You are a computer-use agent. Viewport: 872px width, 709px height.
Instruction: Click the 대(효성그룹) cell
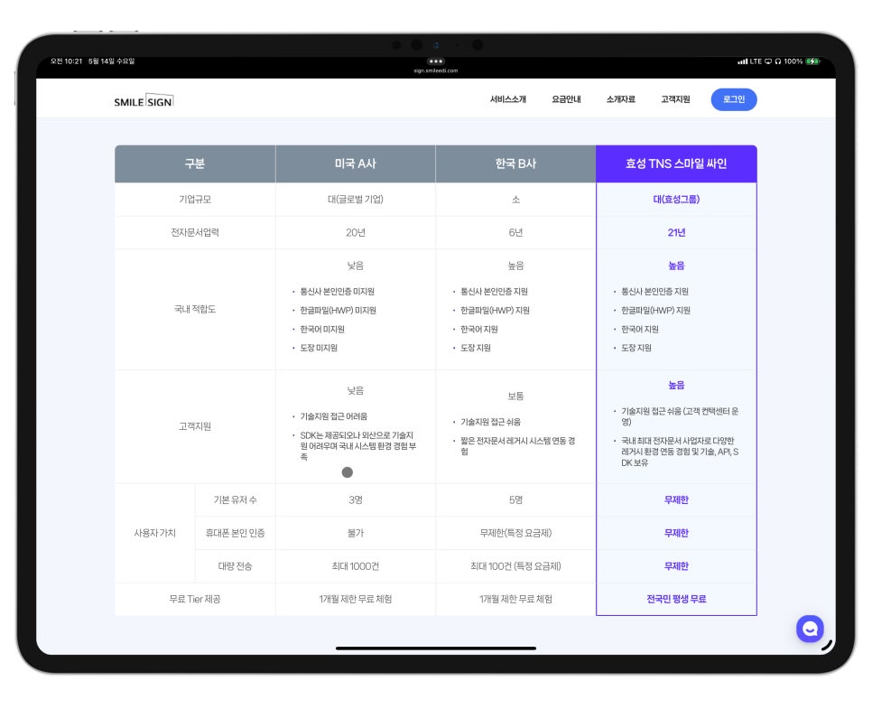pos(676,200)
